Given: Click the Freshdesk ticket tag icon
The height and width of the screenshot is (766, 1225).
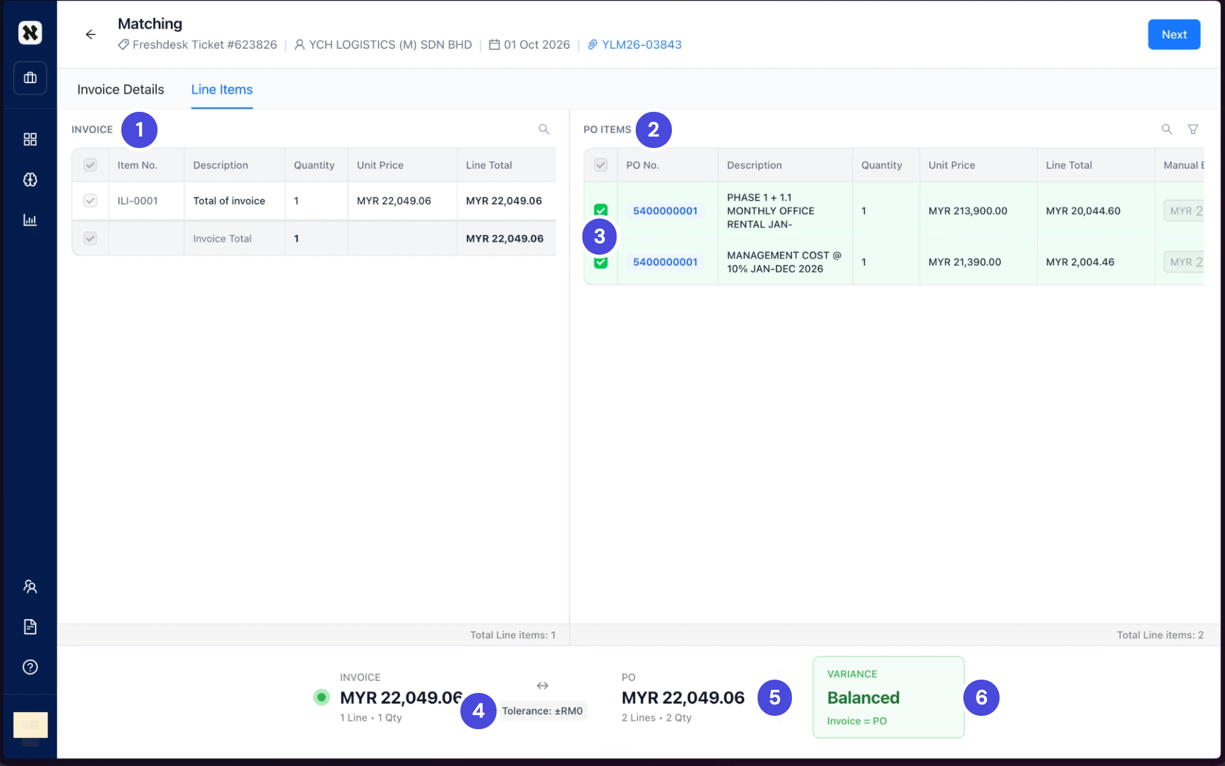Looking at the screenshot, I should (x=123, y=44).
